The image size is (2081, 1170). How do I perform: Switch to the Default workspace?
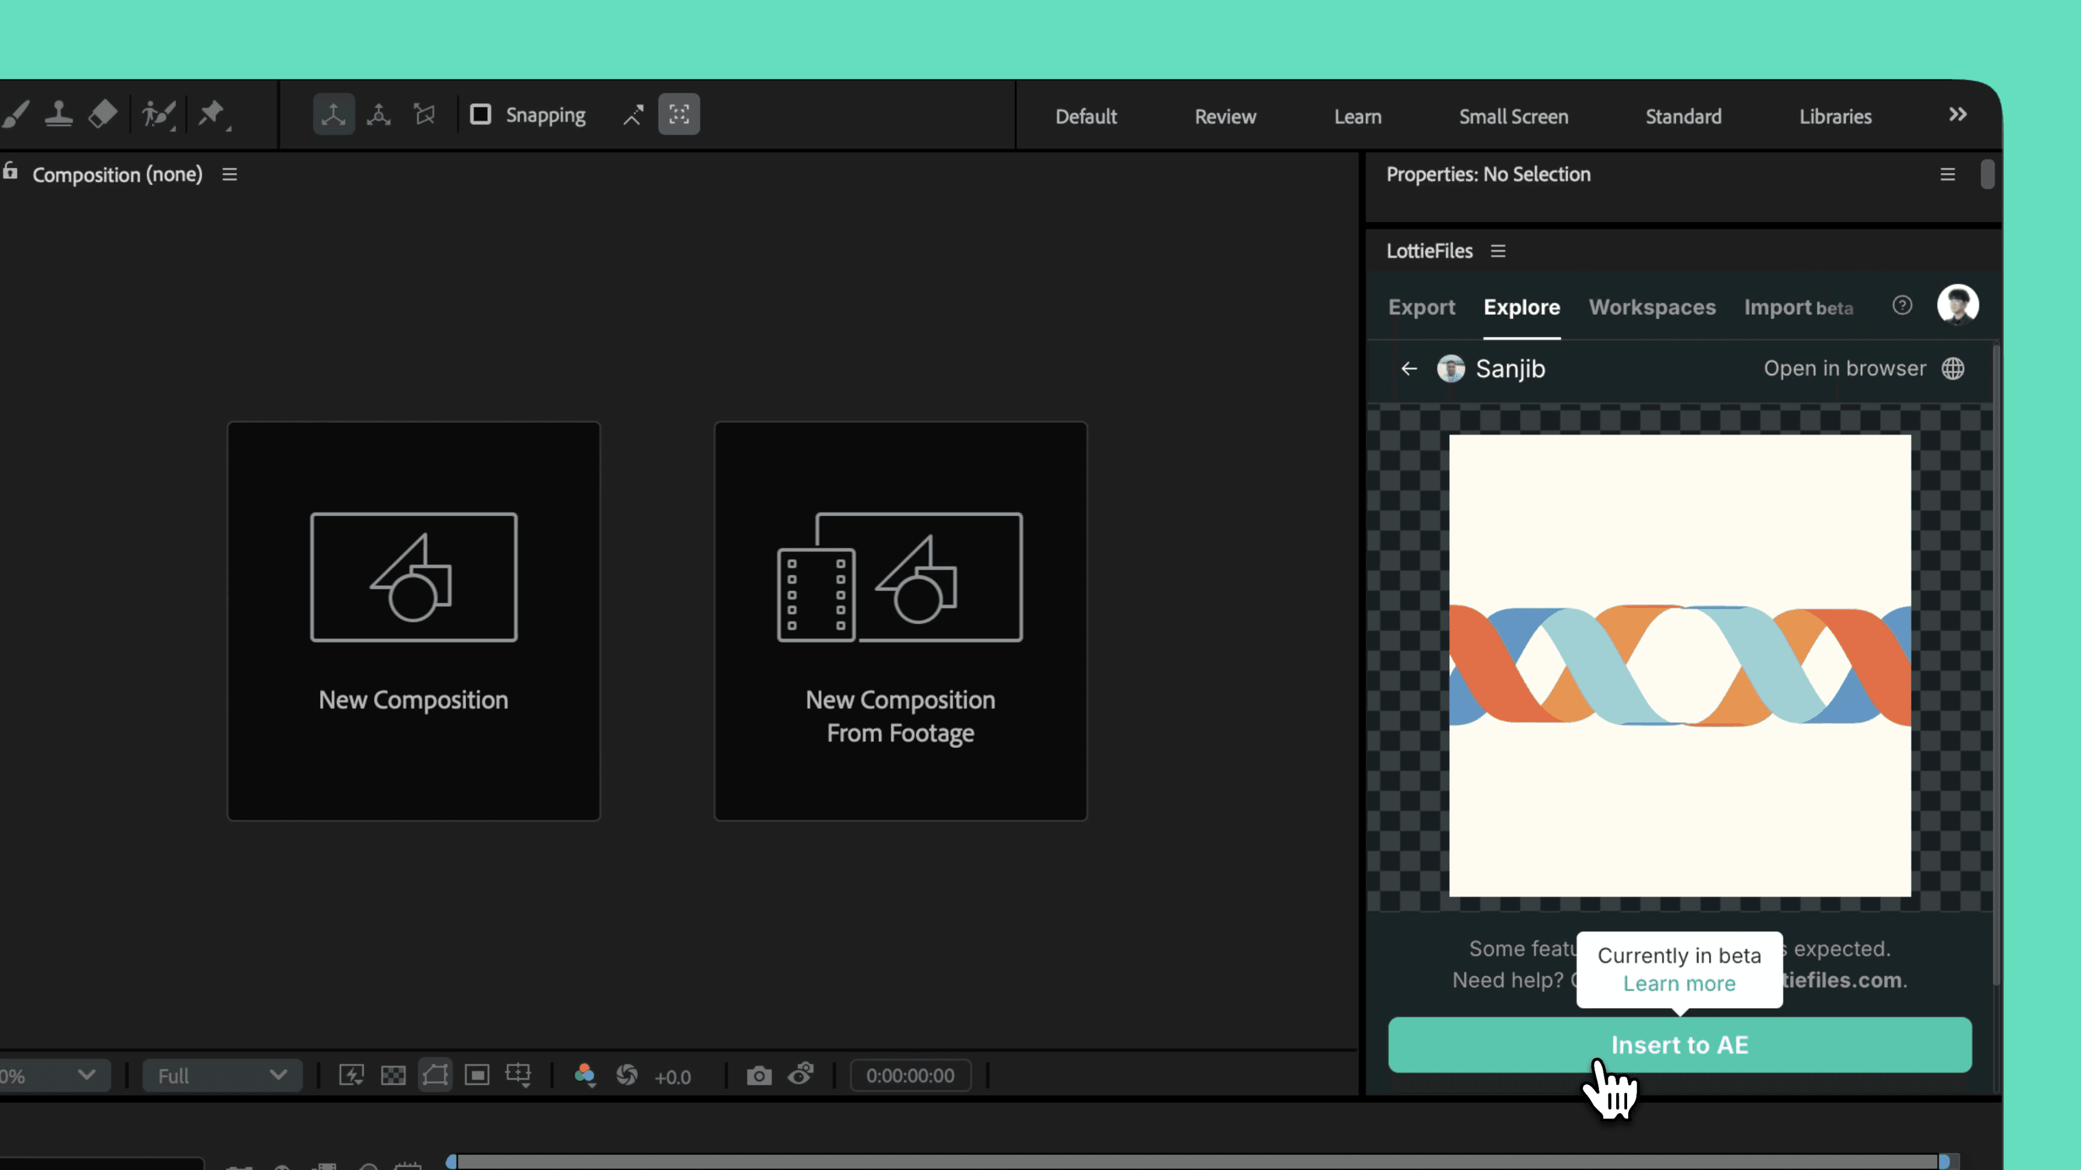pyautogui.click(x=1086, y=116)
